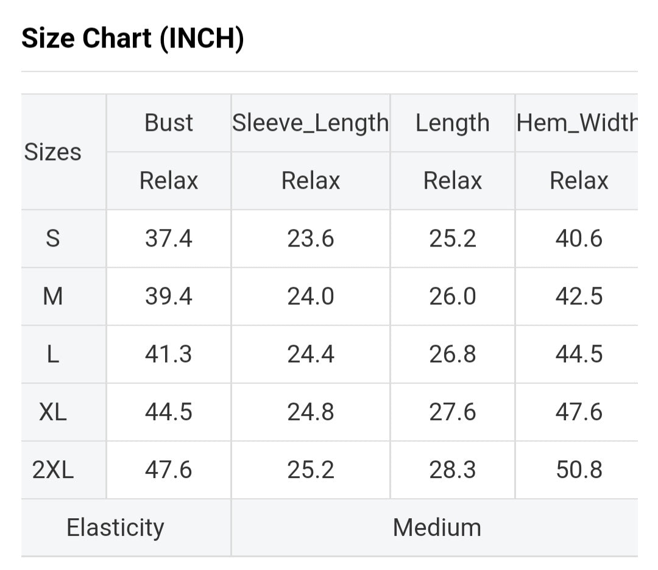Image resolution: width=658 pixels, height=570 pixels.
Task: Select sleeve length value 24.0 for M
Action: [x=311, y=297]
